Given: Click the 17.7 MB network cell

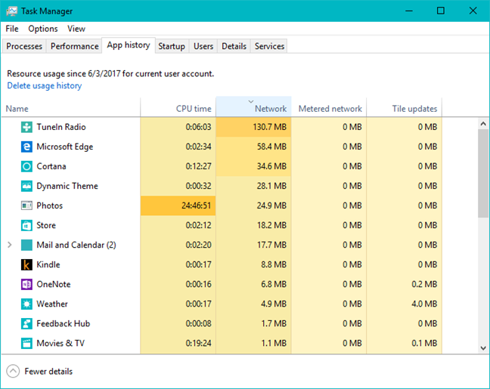Looking at the screenshot, I should (253, 245).
